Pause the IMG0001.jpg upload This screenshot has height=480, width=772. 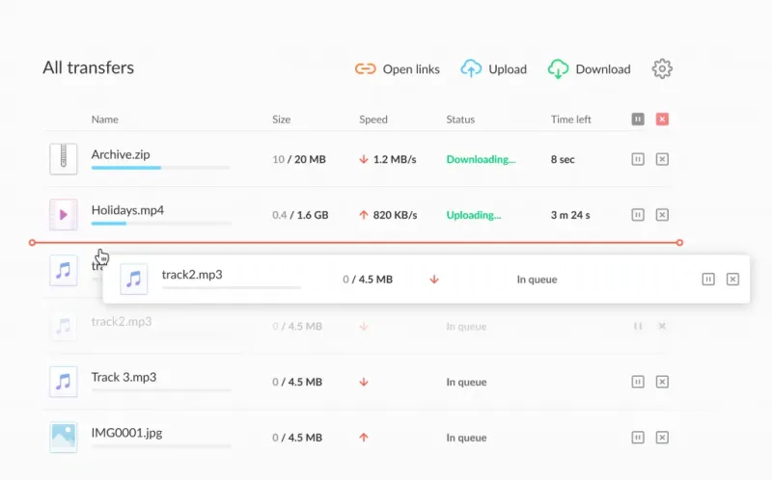coord(638,438)
